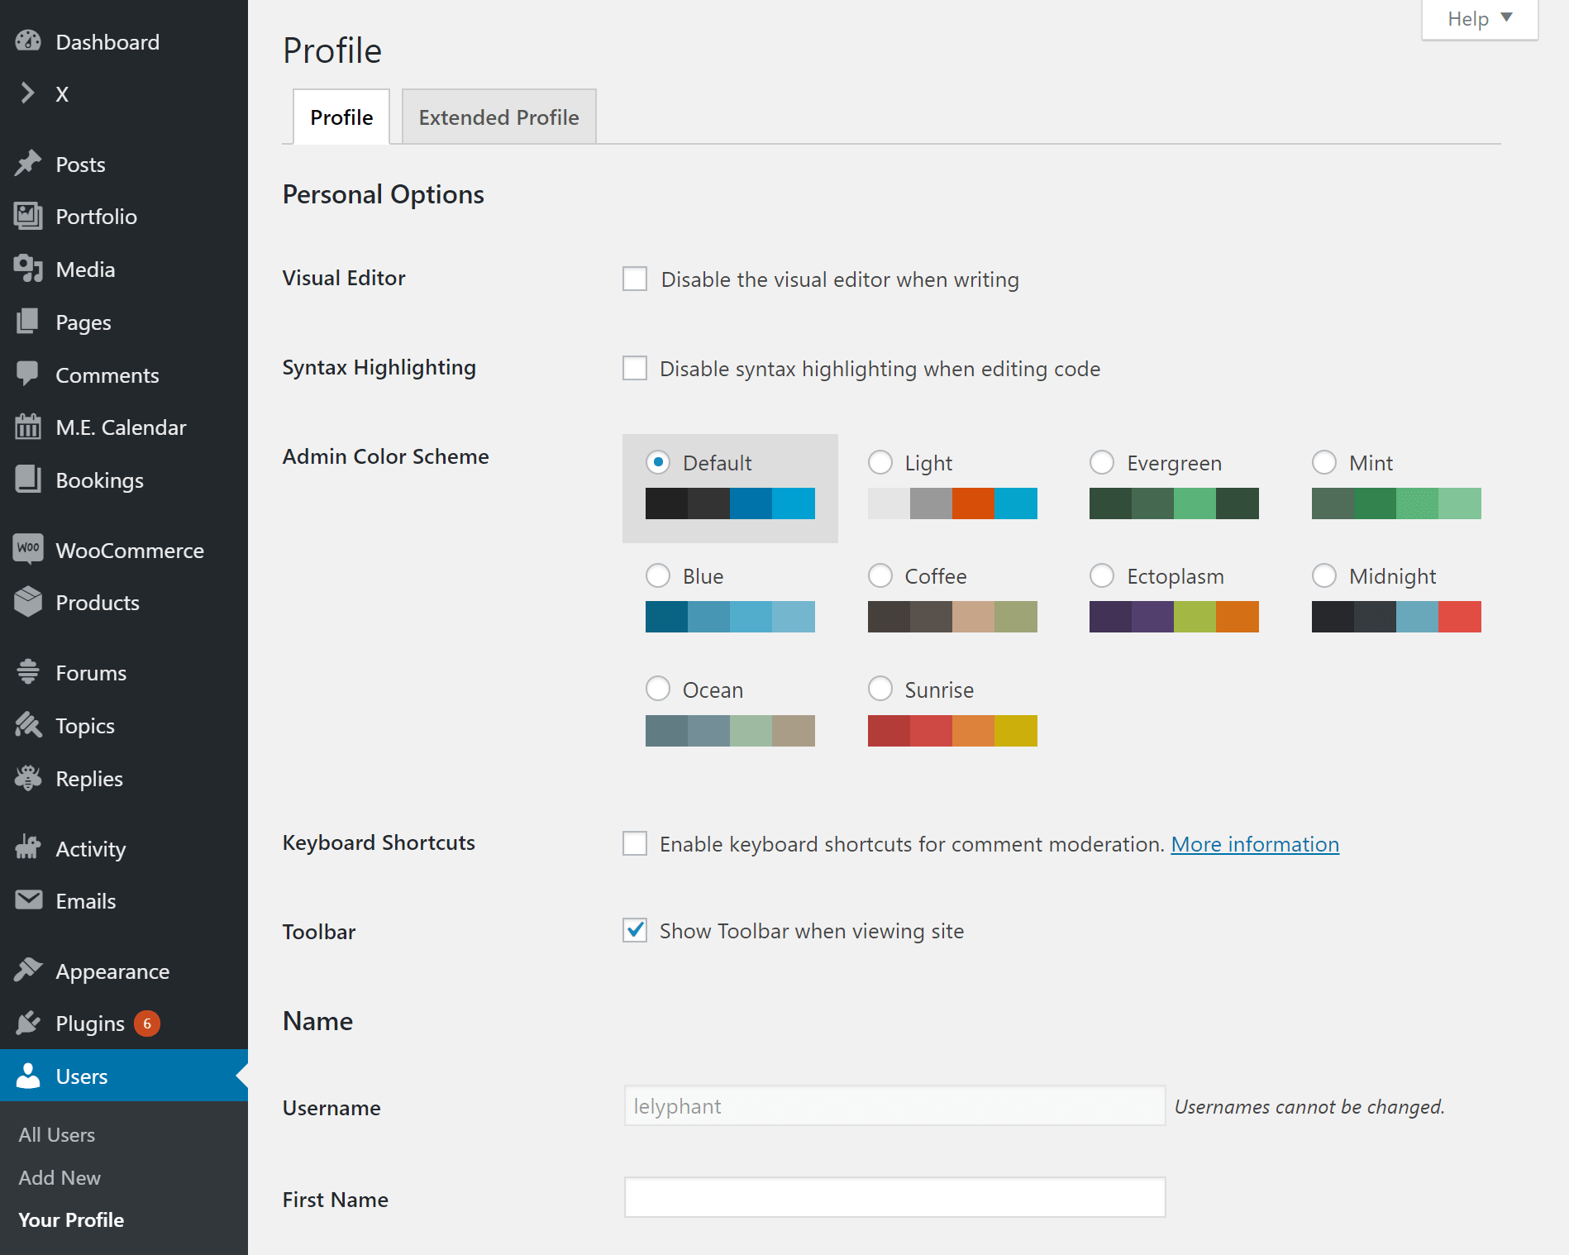Viewport: 1569px width, 1255px height.
Task: Switch to the Extended Profile tab
Action: click(x=498, y=117)
